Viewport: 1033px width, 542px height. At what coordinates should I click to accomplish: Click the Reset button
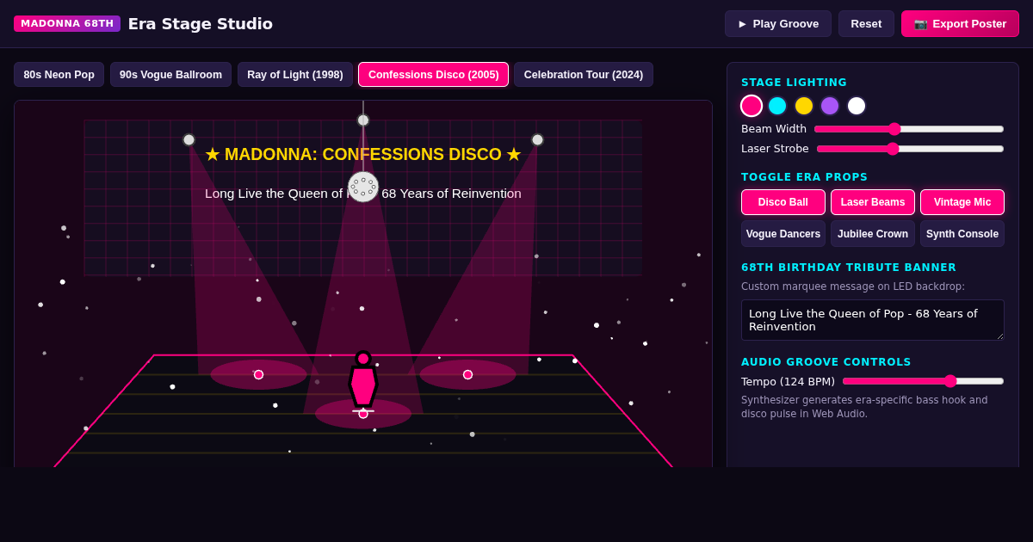pos(866,24)
